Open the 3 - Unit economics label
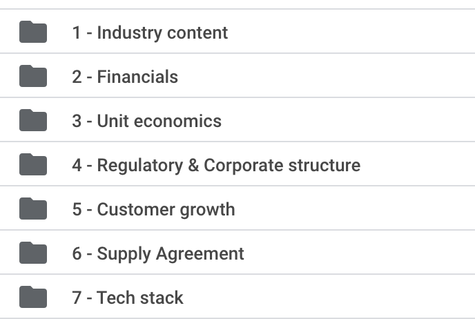The height and width of the screenshot is (319, 475). point(146,121)
